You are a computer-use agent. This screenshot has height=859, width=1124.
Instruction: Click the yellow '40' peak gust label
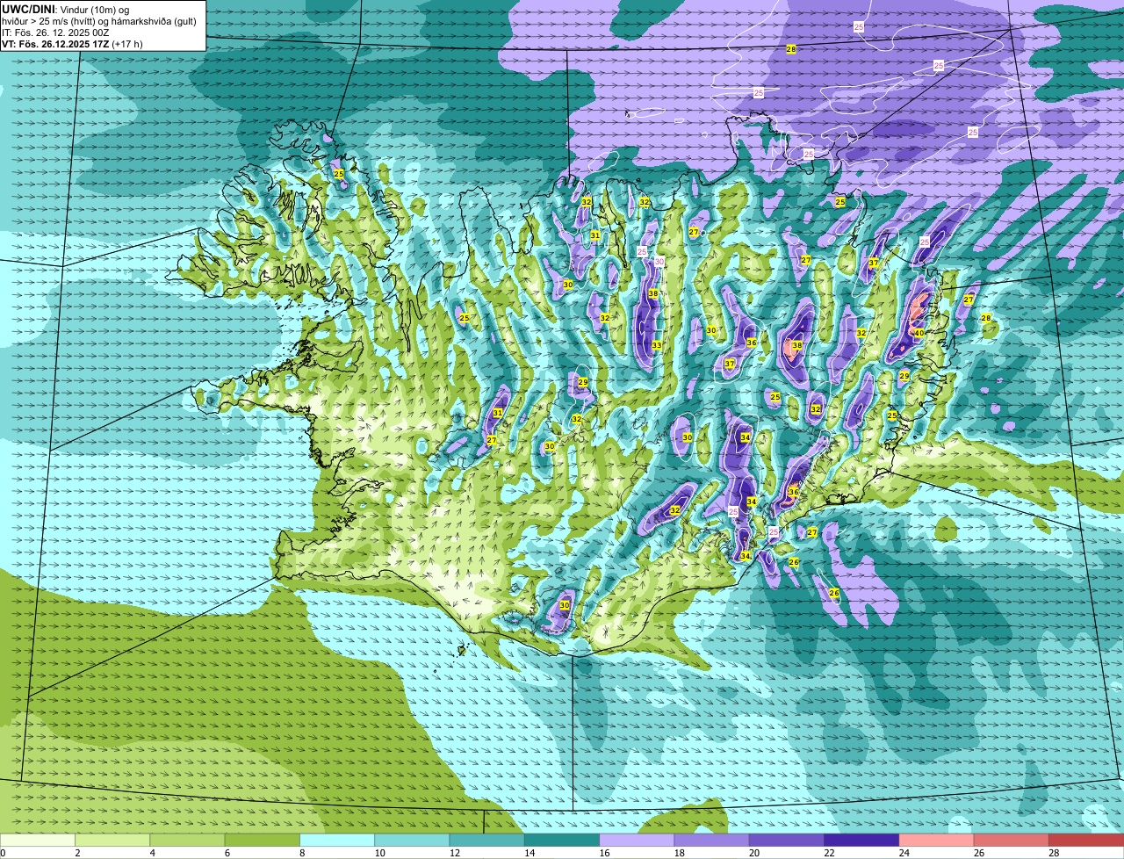(919, 333)
